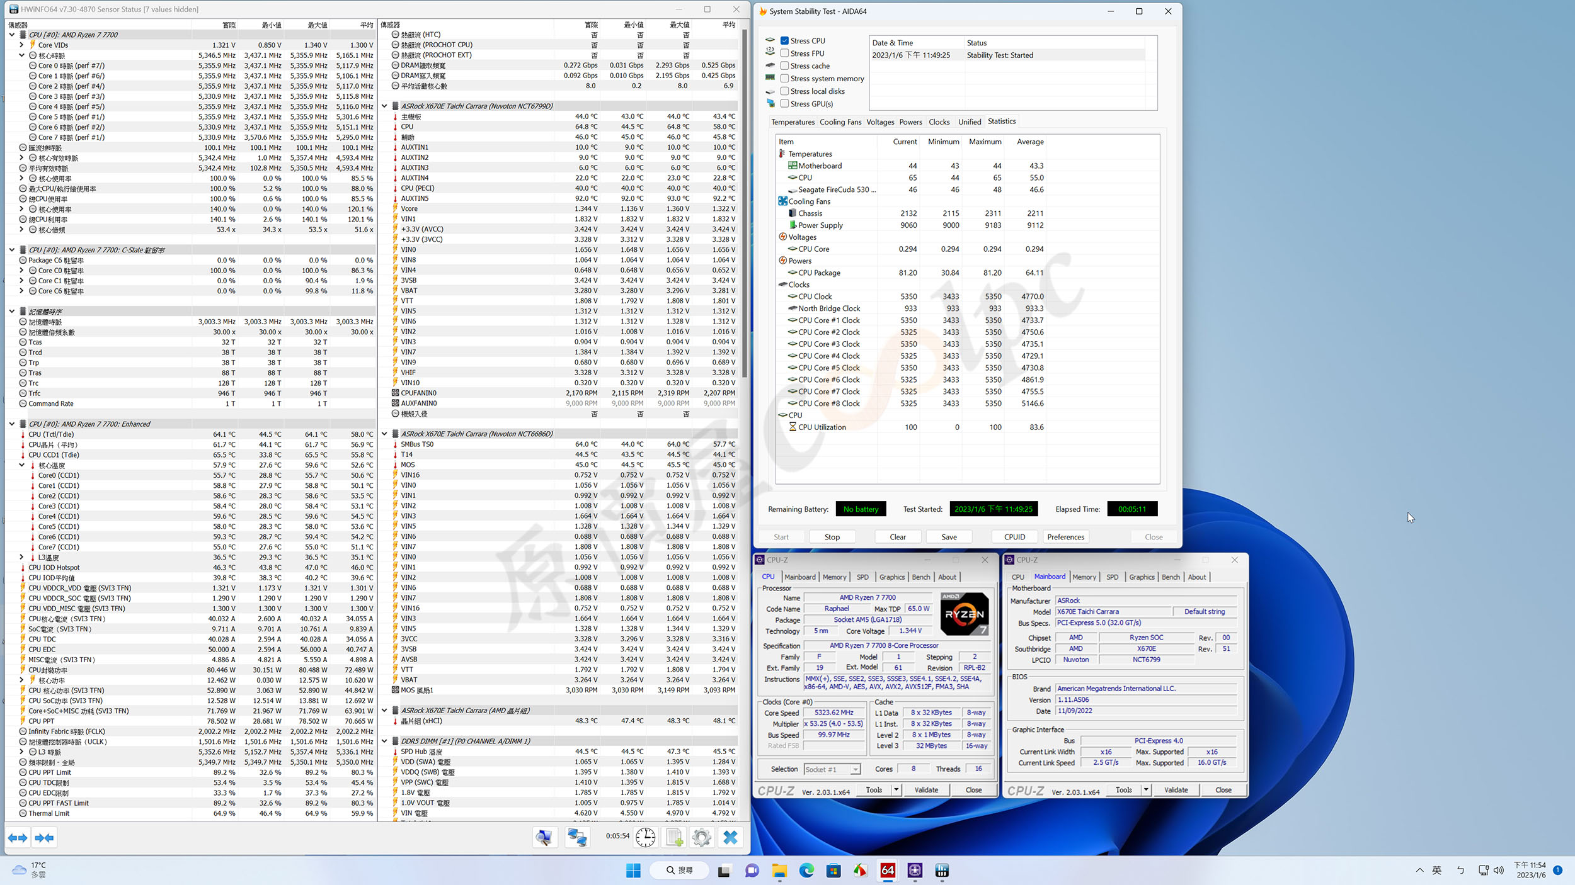Click the Ryzen logo in CPU-Z

965,614
